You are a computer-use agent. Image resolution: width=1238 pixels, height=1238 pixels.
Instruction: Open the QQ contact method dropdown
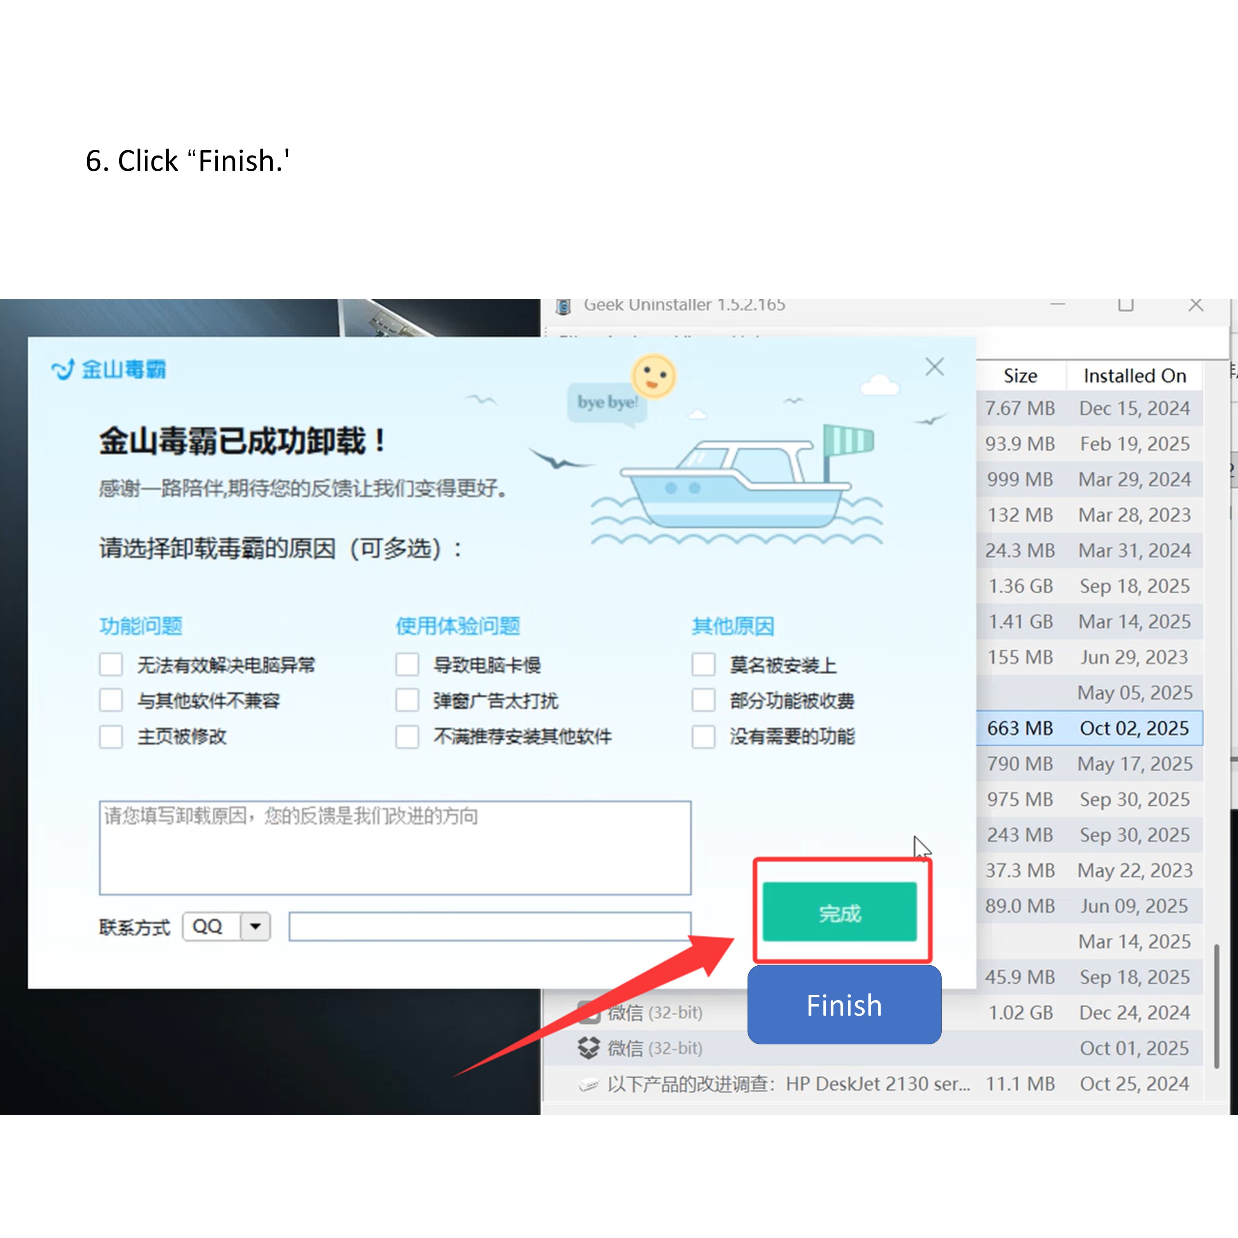tap(255, 926)
